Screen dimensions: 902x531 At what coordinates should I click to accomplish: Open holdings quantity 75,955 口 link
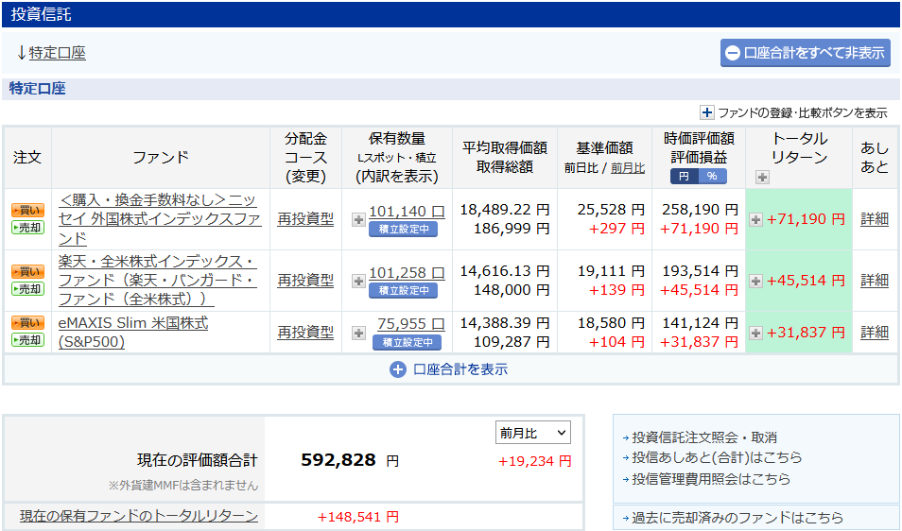410,324
